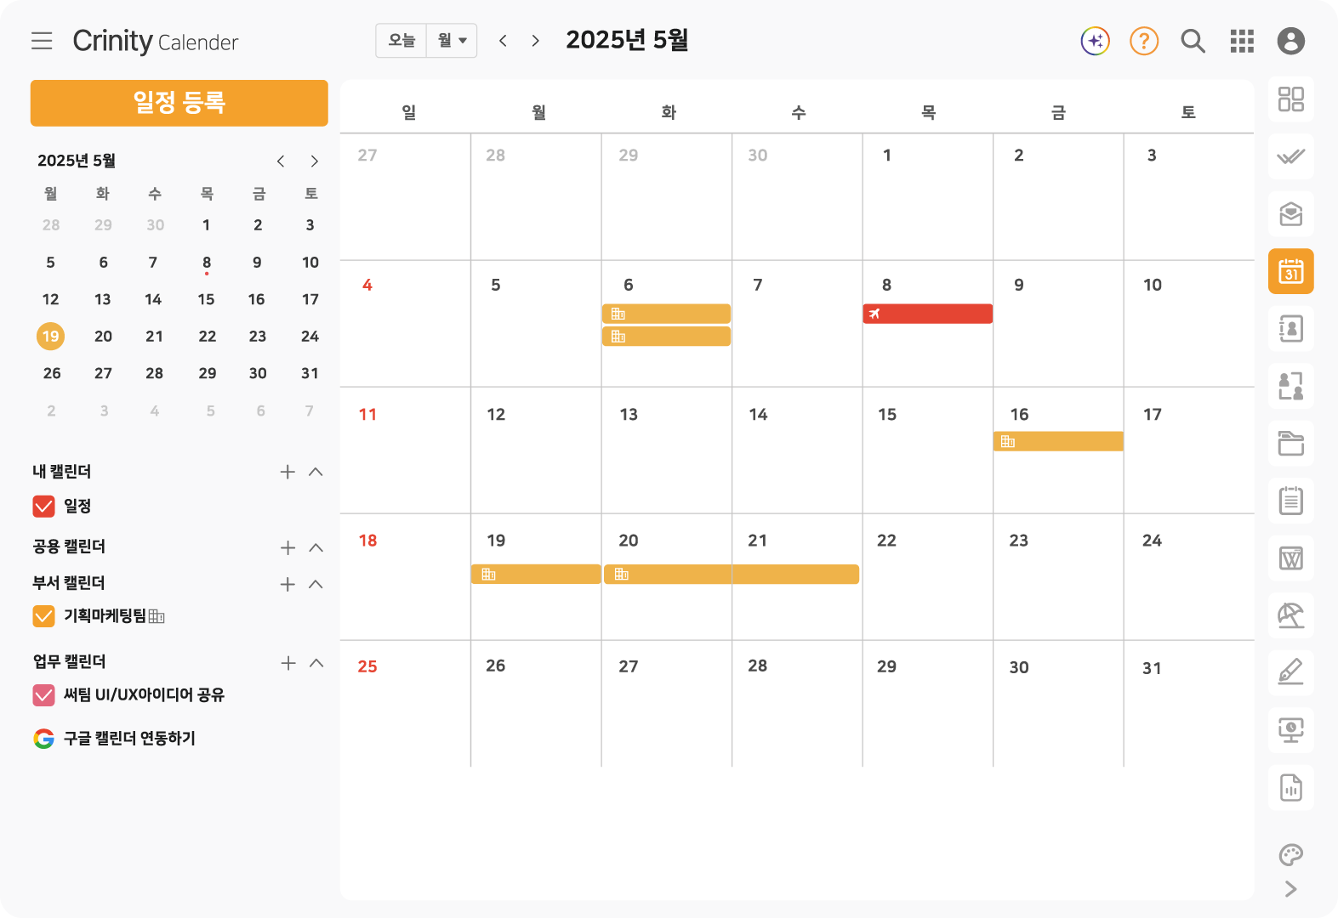
Task: Open the folder drive sidebar icon
Action: pos(1290,444)
